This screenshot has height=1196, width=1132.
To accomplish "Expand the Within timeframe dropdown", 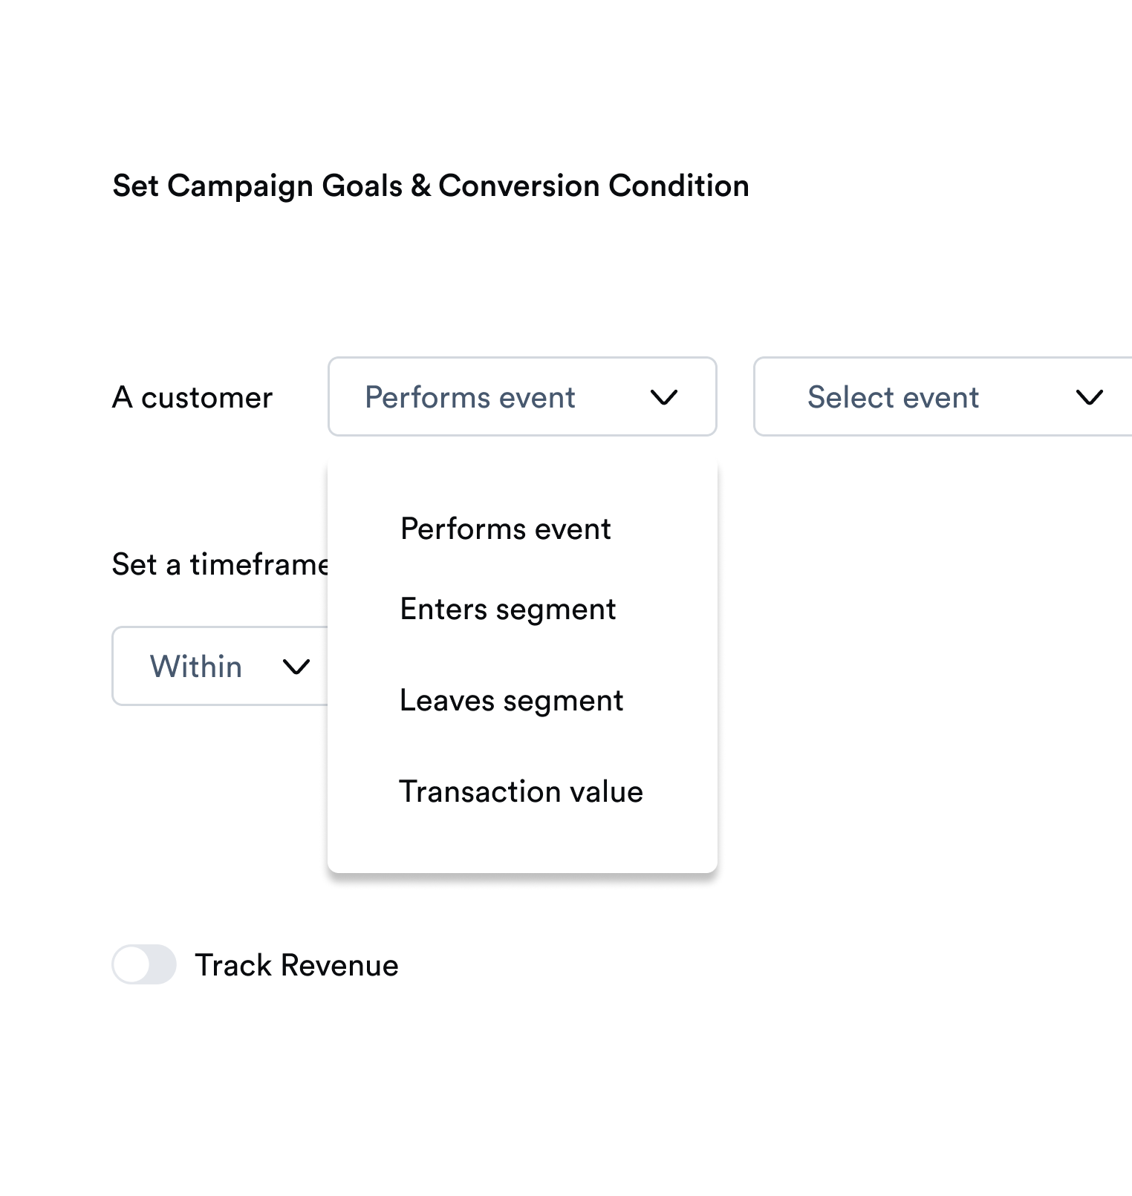I will pos(220,666).
